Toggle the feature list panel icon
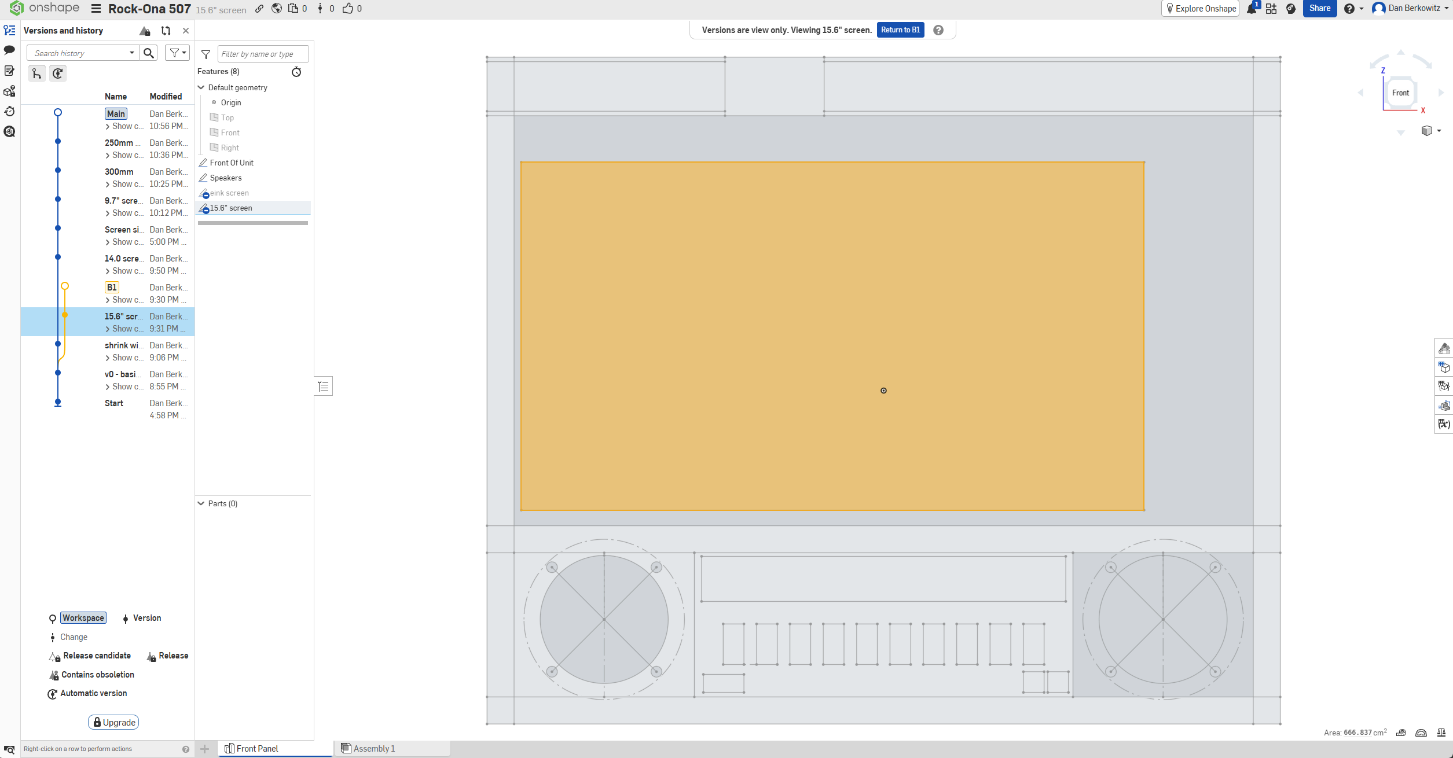This screenshot has width=1453, height=758. 324,387
